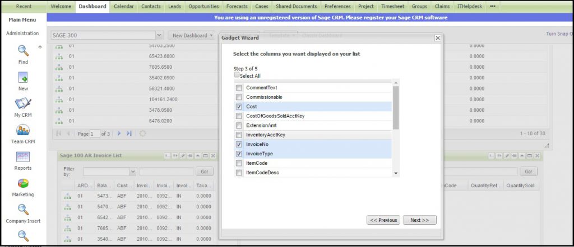Viewport: 574px width, 247px height.
Task: Switch to the ITHelpdesk tab
Action: click(x=470, y=6)
